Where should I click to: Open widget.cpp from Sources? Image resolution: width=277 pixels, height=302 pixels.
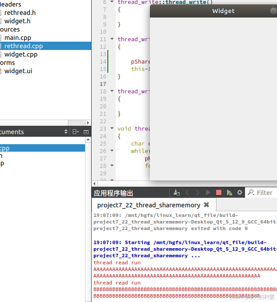(x=21, y=54)
